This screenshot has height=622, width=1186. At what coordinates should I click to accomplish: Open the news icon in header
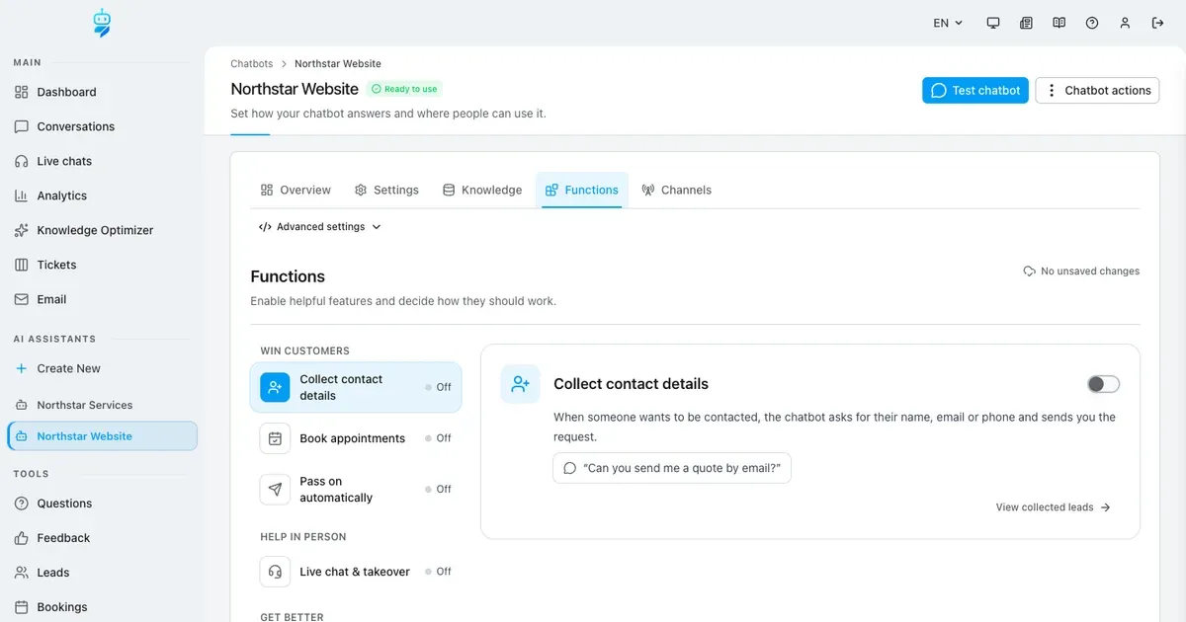coord(1026,23)
